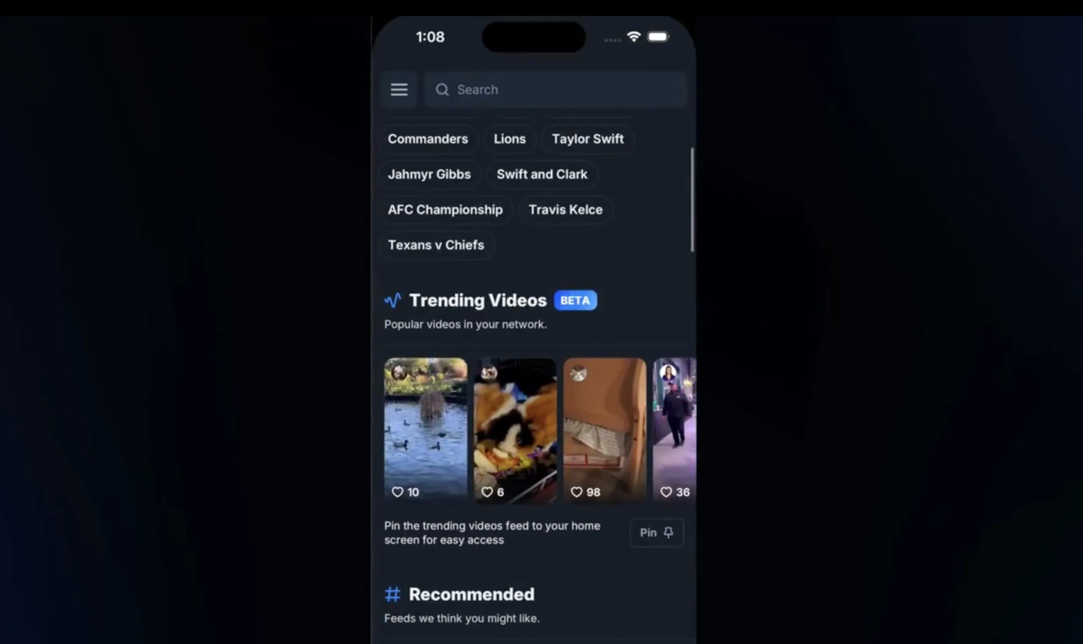This screenshot has width=1083, height=644.
Task: Toggle heart like on the 10-like video
Action: coord(398,491)
